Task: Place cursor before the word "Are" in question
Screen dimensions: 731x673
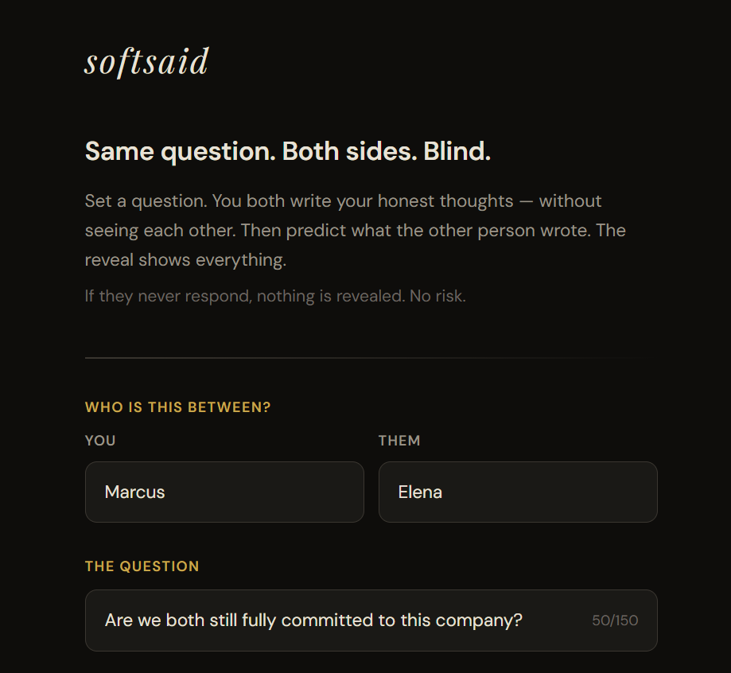Action: click(106, 620)
